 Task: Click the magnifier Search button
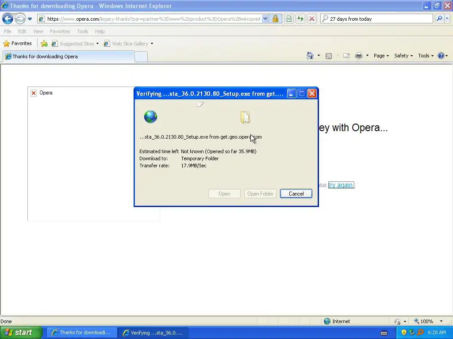click(439, 19)
